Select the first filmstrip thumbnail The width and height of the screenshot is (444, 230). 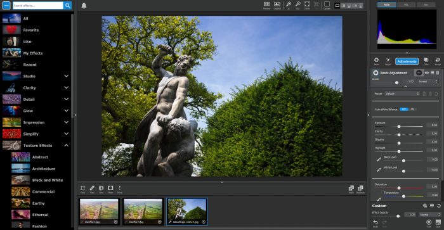(x=99, y=212)
